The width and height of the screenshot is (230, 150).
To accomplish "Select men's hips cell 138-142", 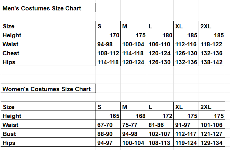I will point(212,62).
